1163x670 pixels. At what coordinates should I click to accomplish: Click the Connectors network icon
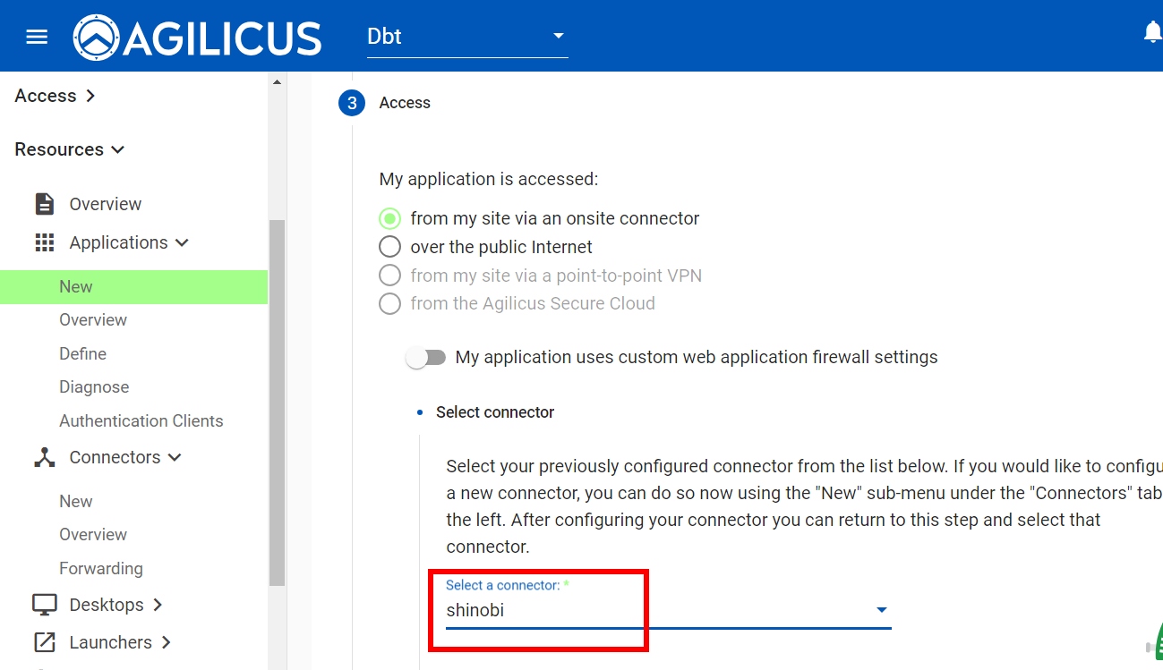(44, 457)
